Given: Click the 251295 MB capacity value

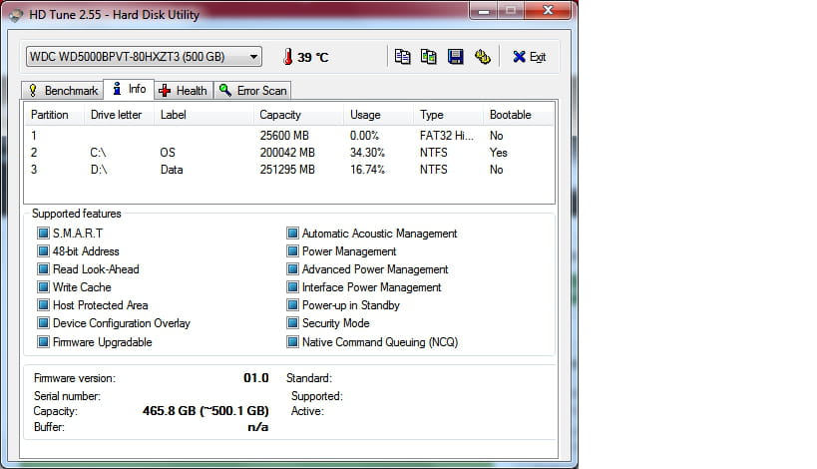Looking at the screenshot, I should [287, 170].
